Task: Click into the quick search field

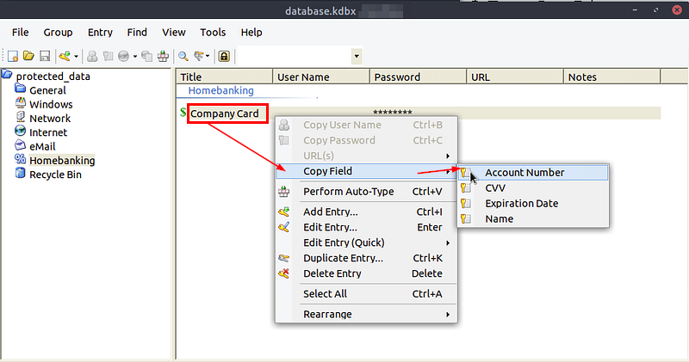Action: click(295, 56)
